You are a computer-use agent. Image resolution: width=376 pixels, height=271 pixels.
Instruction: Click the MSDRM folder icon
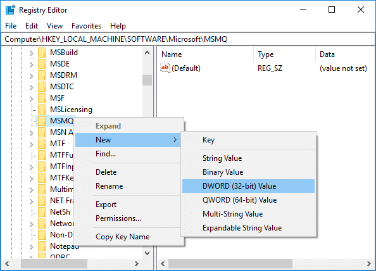(x=42, y=75)
